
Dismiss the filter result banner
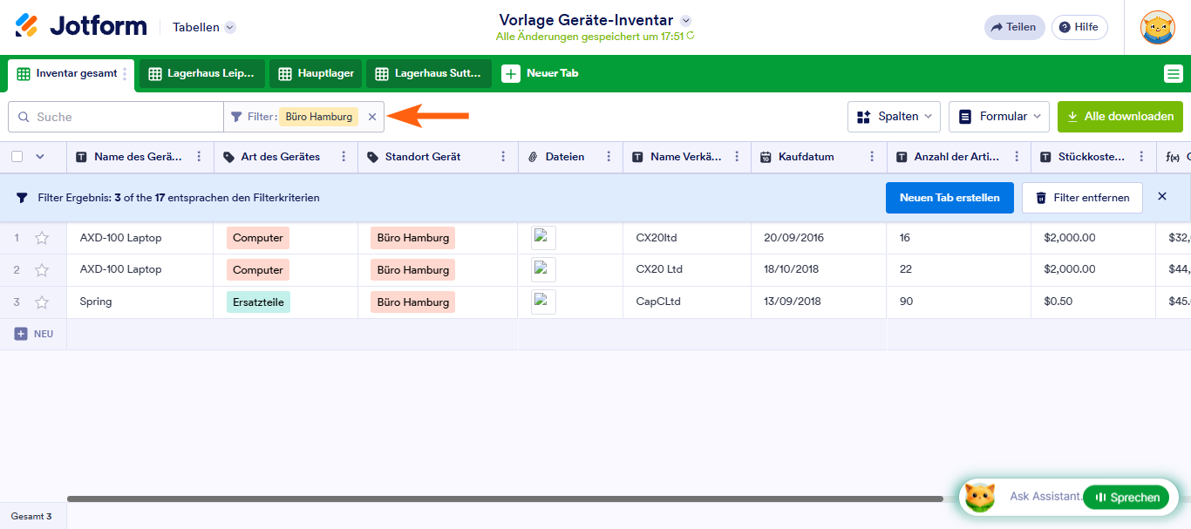[x=1162, y=197]
